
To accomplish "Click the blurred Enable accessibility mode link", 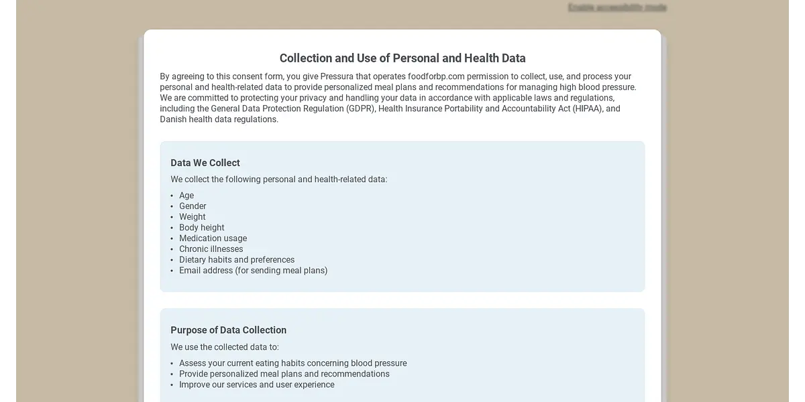I will coord(617,7).
